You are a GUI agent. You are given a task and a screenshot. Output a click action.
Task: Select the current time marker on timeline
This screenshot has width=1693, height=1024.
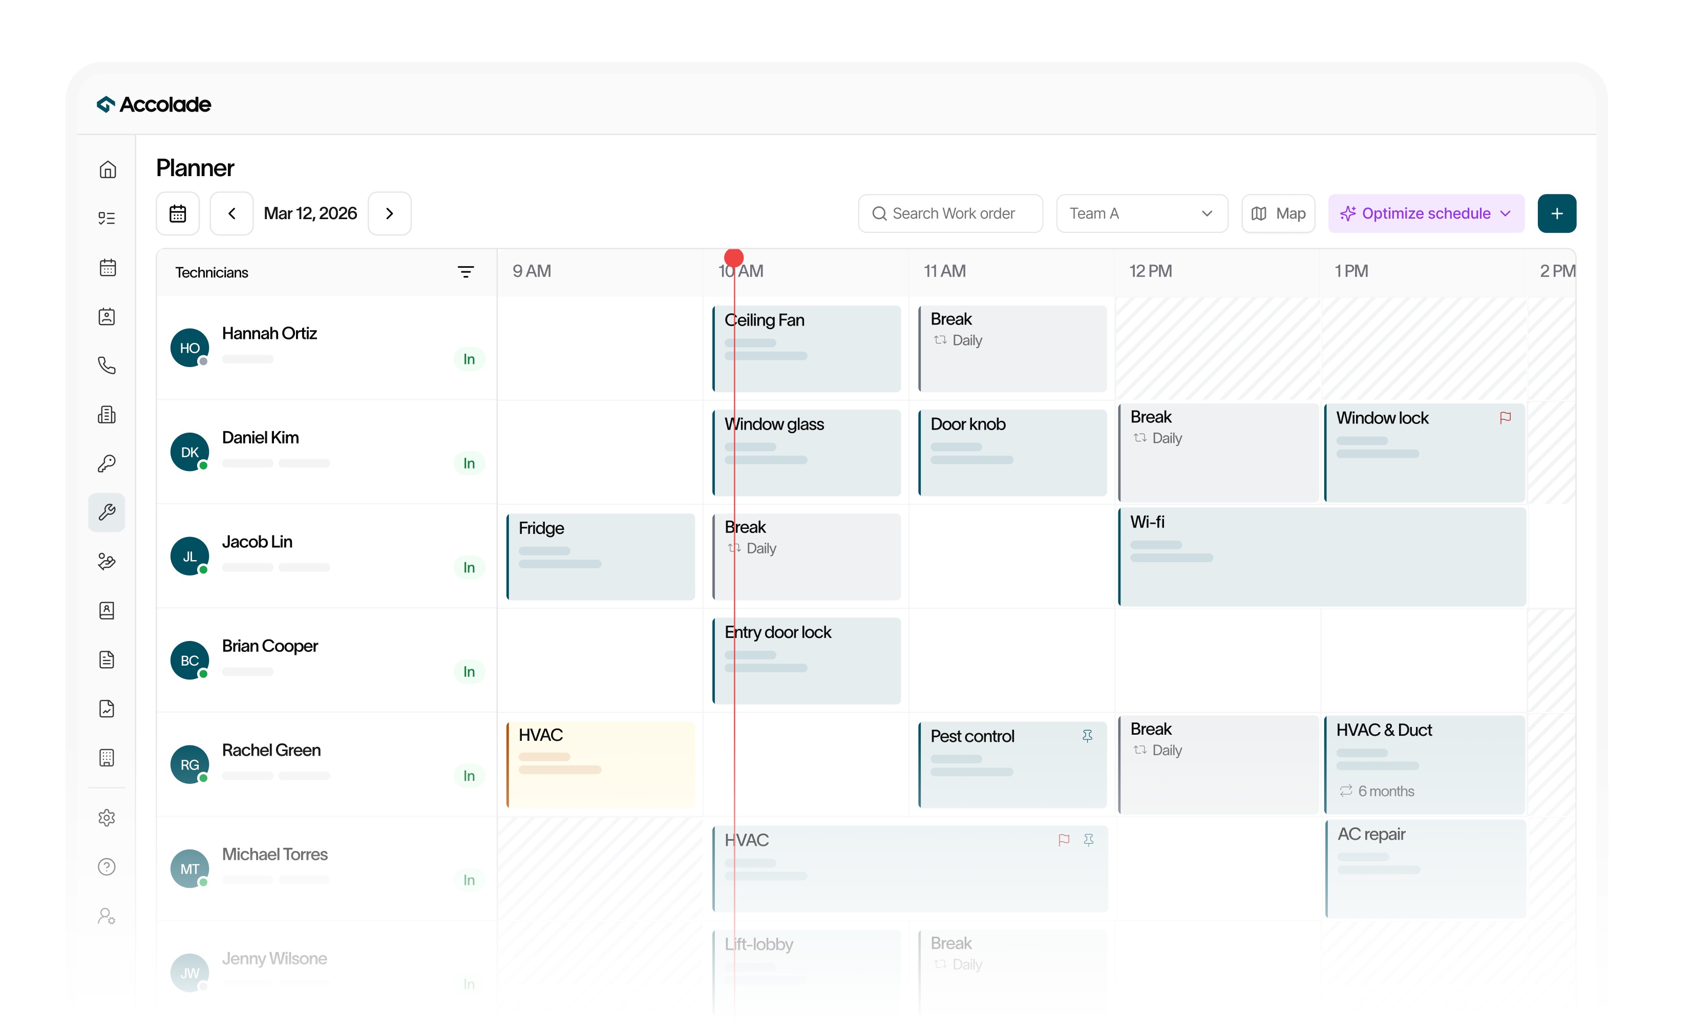click(734, 258)
